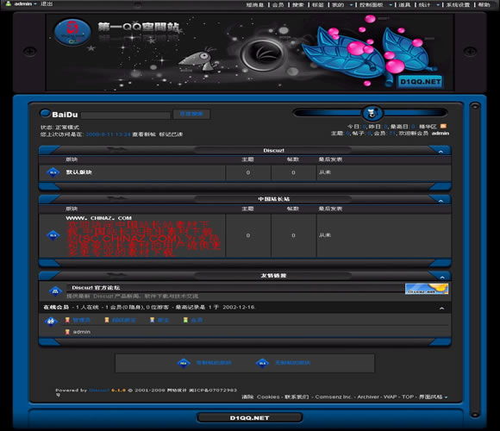Expand the 界面风格 style dropdown
The height and width of the screenshot is (431, 500).
(433, 397)
